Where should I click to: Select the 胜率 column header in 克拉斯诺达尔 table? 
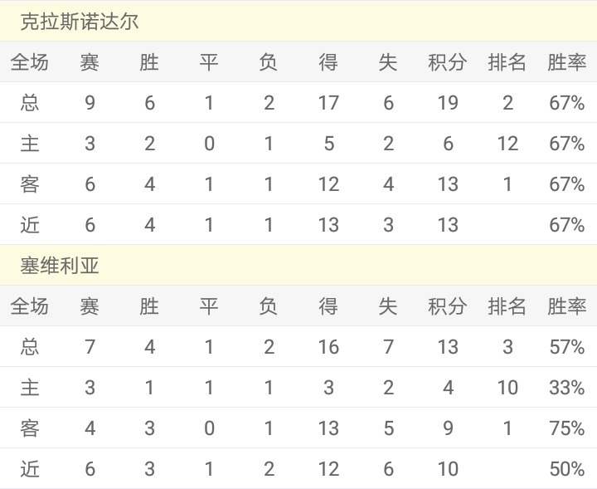[567, 62]
